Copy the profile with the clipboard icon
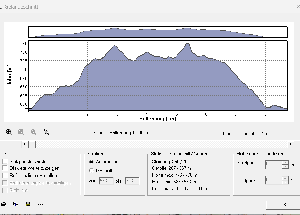 (x=16, y=204)
